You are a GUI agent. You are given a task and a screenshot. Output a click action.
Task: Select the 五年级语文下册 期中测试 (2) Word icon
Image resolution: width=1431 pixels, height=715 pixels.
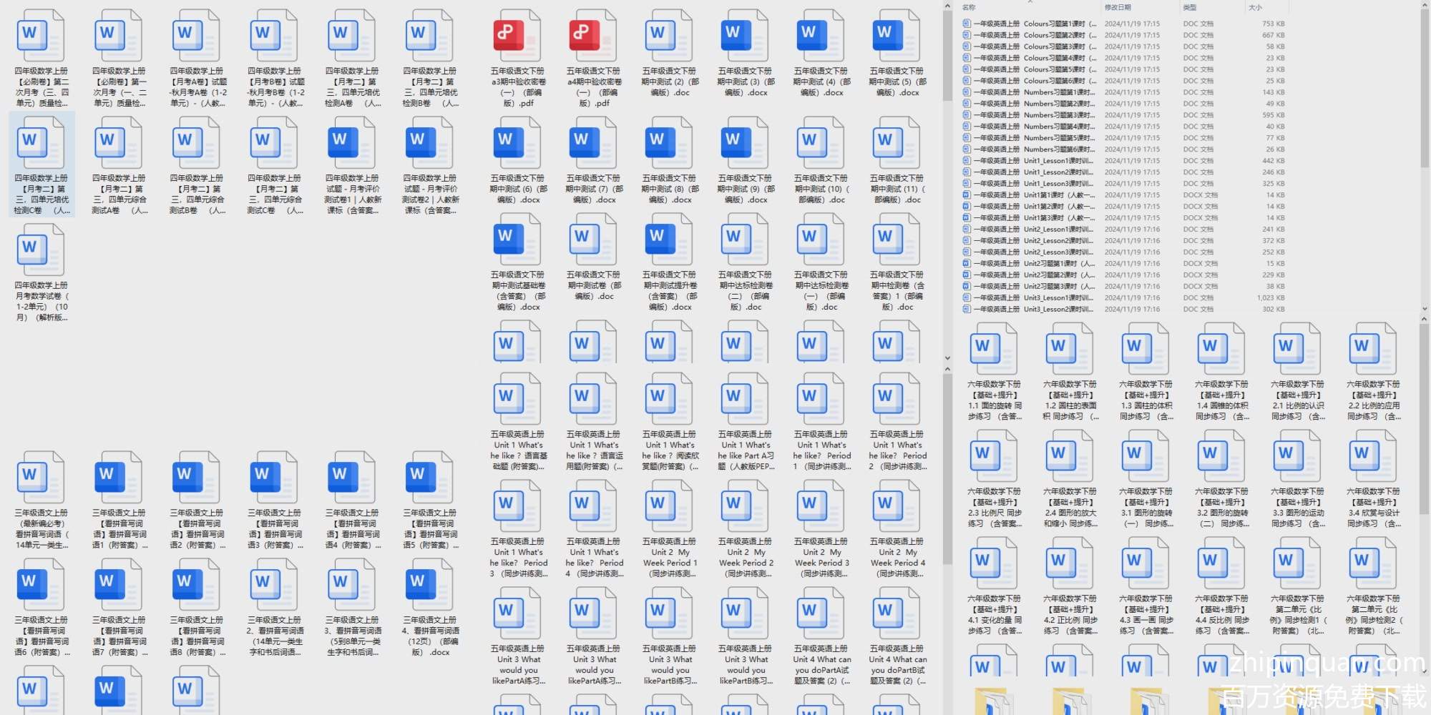(669, 35)
